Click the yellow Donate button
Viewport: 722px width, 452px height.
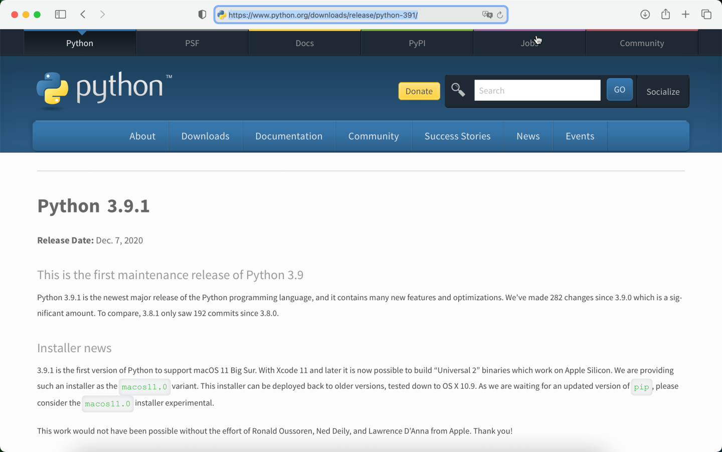pos(419,91)
